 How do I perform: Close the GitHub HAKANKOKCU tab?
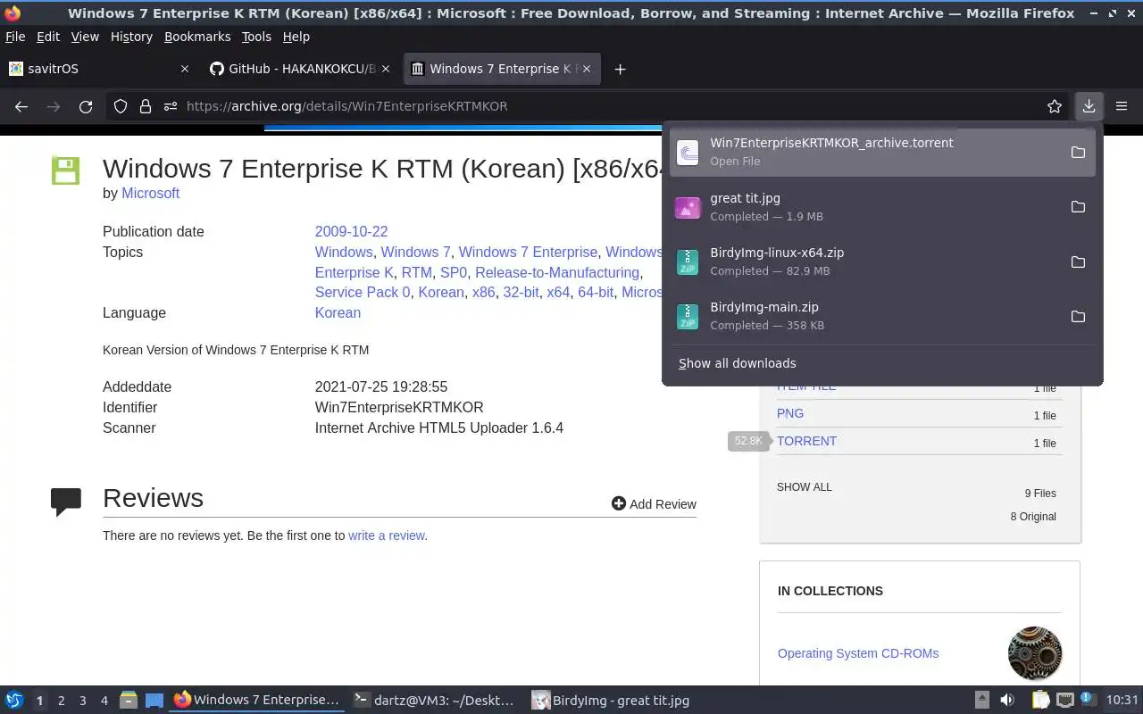click(x=386, y=69)
